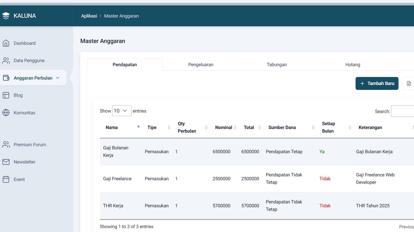Image resolution: width=414 pixels, height=232 pixels.
Task: Switch to the Pengeluaran tab
Action: 201,65
